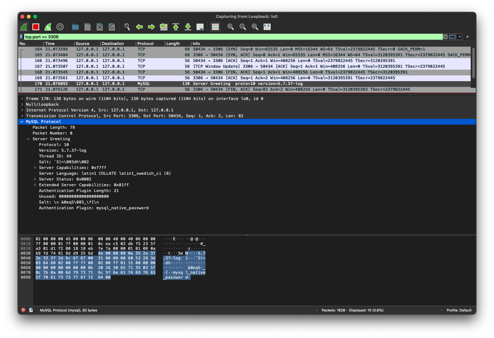
Task: Select Authentication Plugin: mysql_native_password field
Action: pos(94,208)
